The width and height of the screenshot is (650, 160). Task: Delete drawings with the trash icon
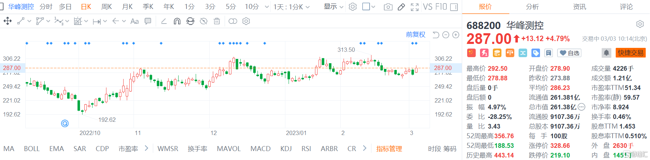click(x=217, y=21)
